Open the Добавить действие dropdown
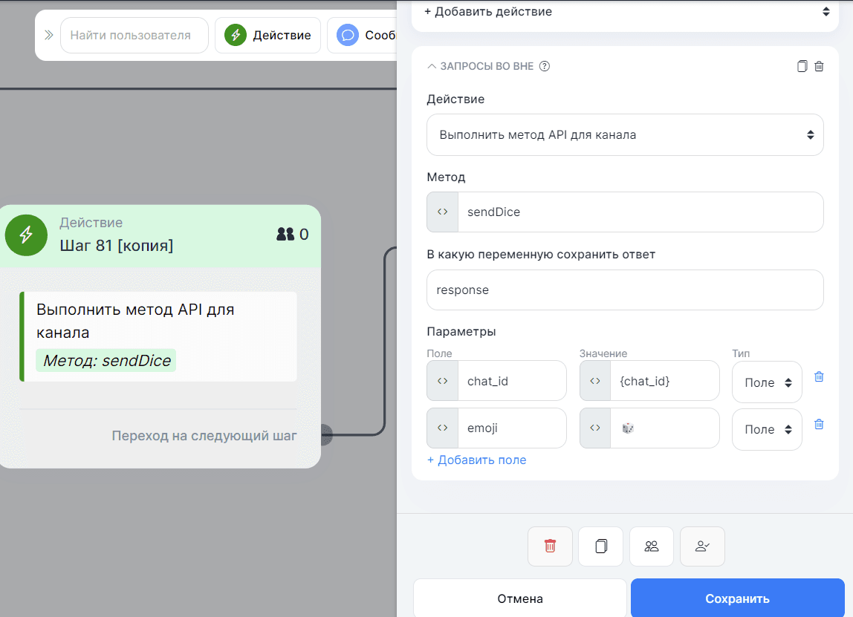This screenshot has width=853, height=617. pyautogui.click(x=624, y=12)
